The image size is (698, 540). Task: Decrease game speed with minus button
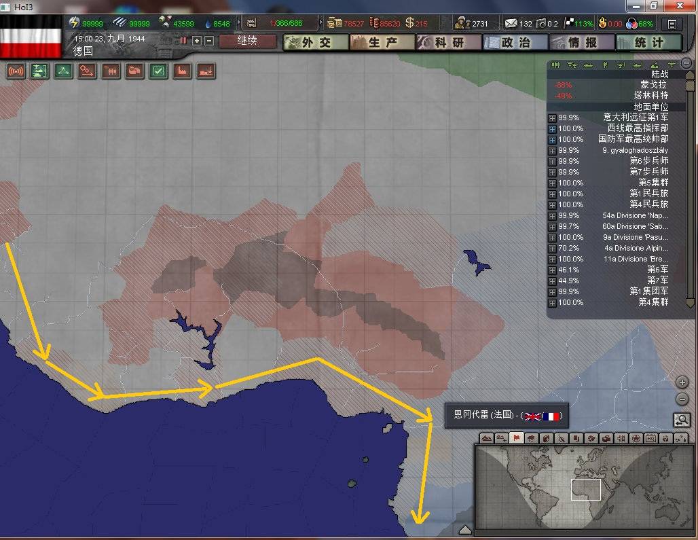tap(208, 41)
